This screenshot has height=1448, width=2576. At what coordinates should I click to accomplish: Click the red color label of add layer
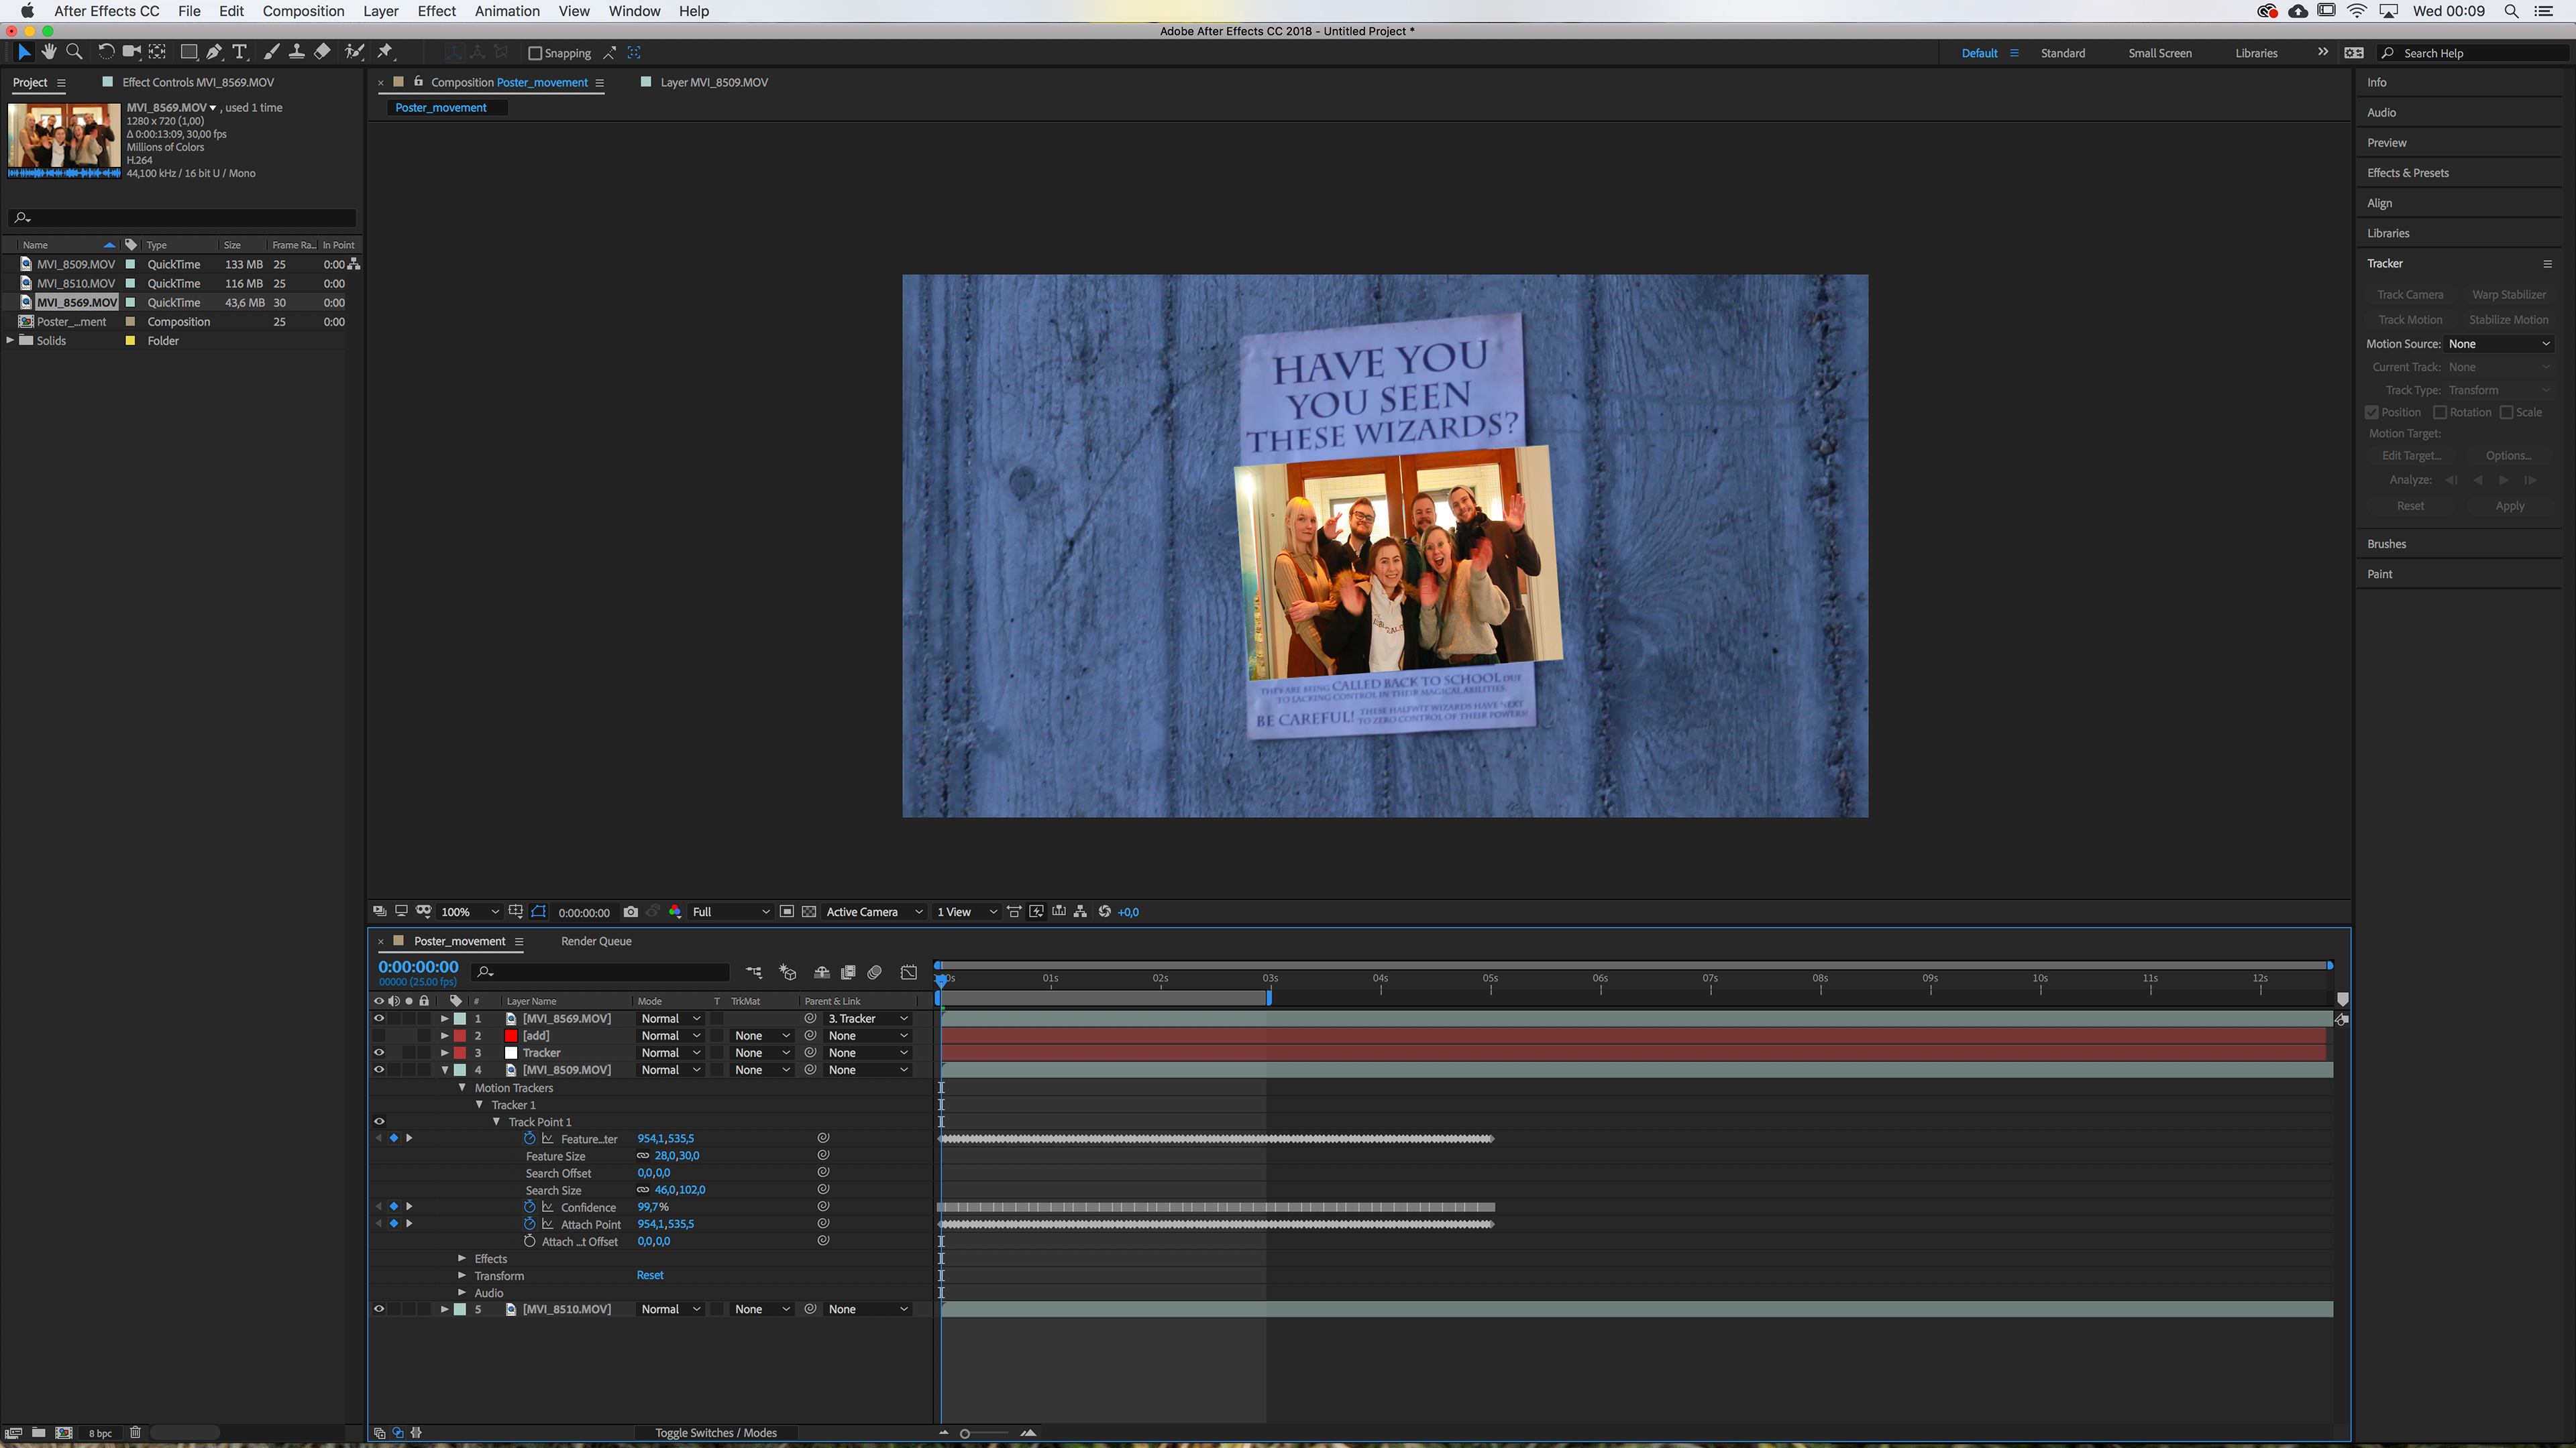(x=460, y=1035)
